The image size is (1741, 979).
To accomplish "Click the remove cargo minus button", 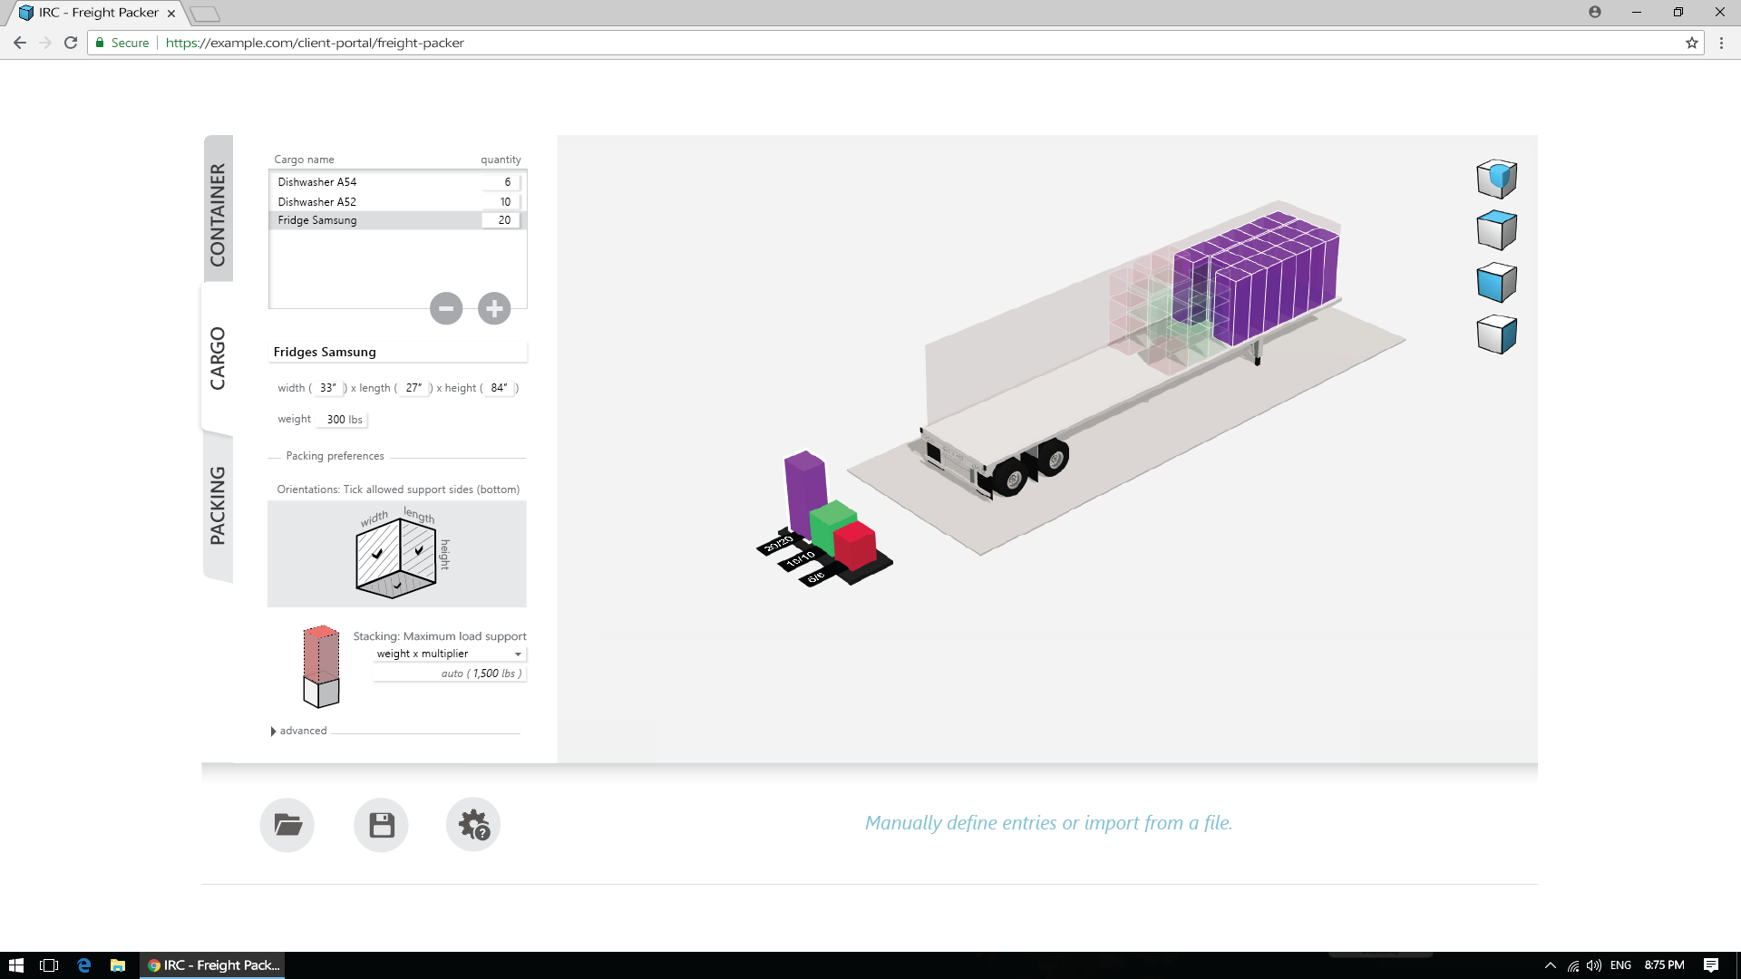I will point(445,308).
